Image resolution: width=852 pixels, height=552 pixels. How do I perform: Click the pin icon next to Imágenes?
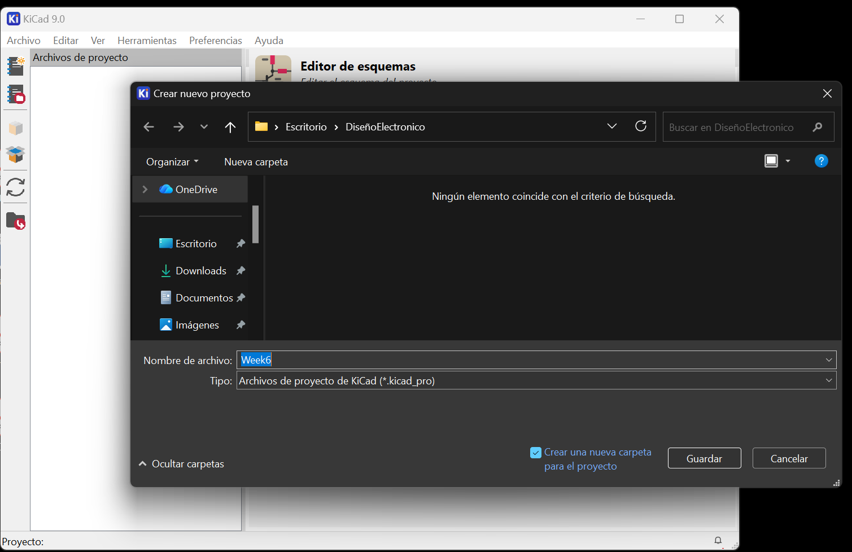(x=241, y=325)
